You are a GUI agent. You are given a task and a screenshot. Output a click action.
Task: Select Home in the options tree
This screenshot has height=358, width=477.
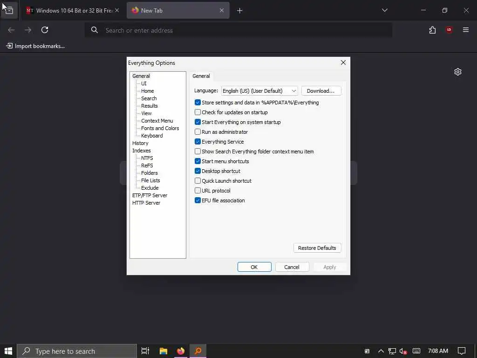(x=148, y=91)
